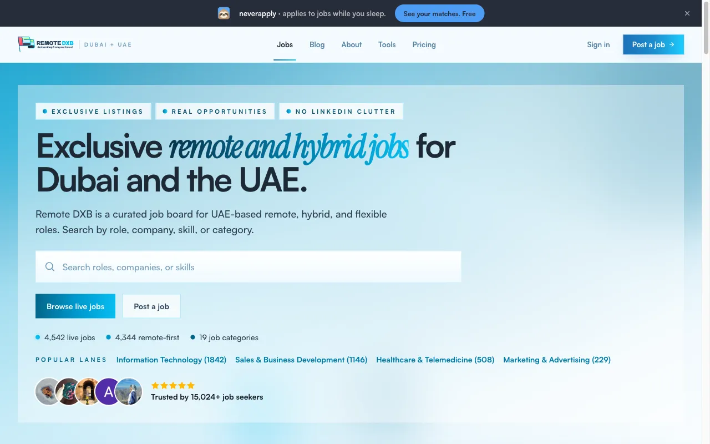Open Marketing & Advertising (229) lane
This screenshot has height=444, width=710.
(557, 360)
